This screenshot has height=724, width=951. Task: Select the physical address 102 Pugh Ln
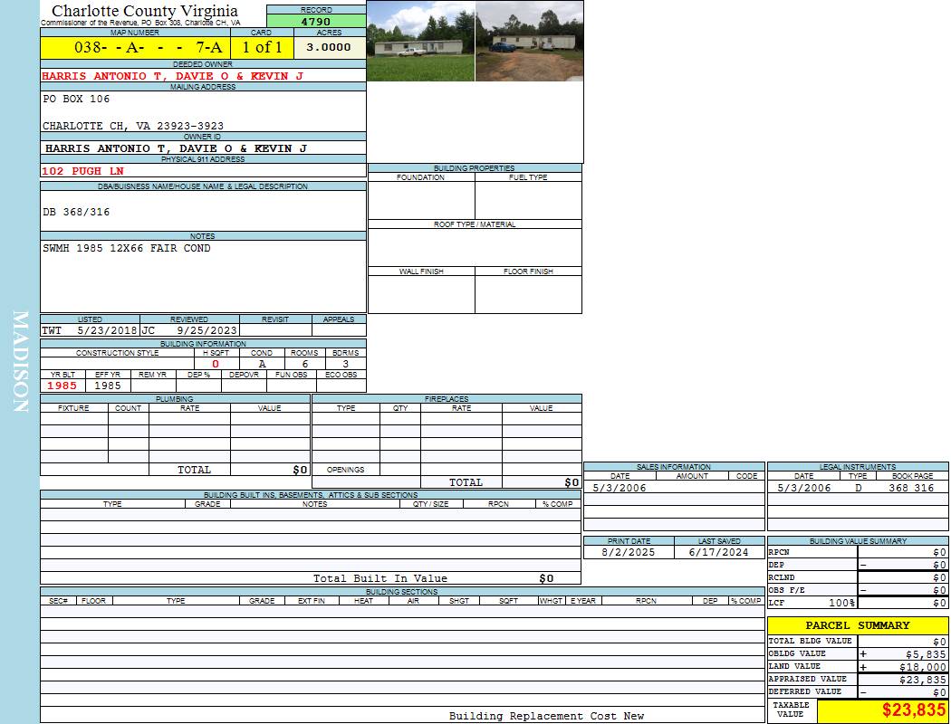tap(83, 171)
